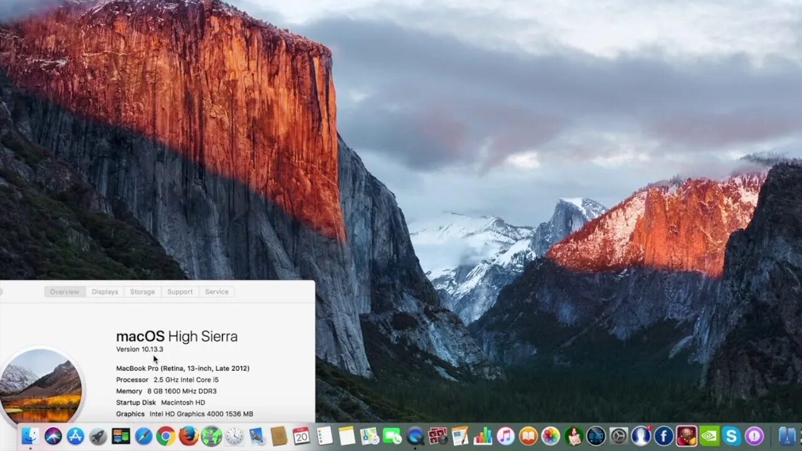
Task: Open the yellow Notes app
Action: coord(346,435)
